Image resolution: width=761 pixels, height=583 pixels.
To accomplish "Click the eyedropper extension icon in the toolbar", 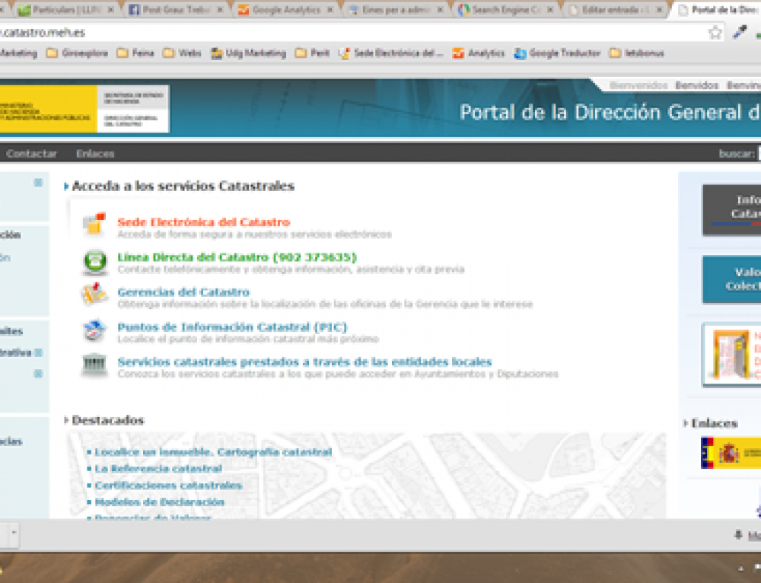I will [739, 33].
